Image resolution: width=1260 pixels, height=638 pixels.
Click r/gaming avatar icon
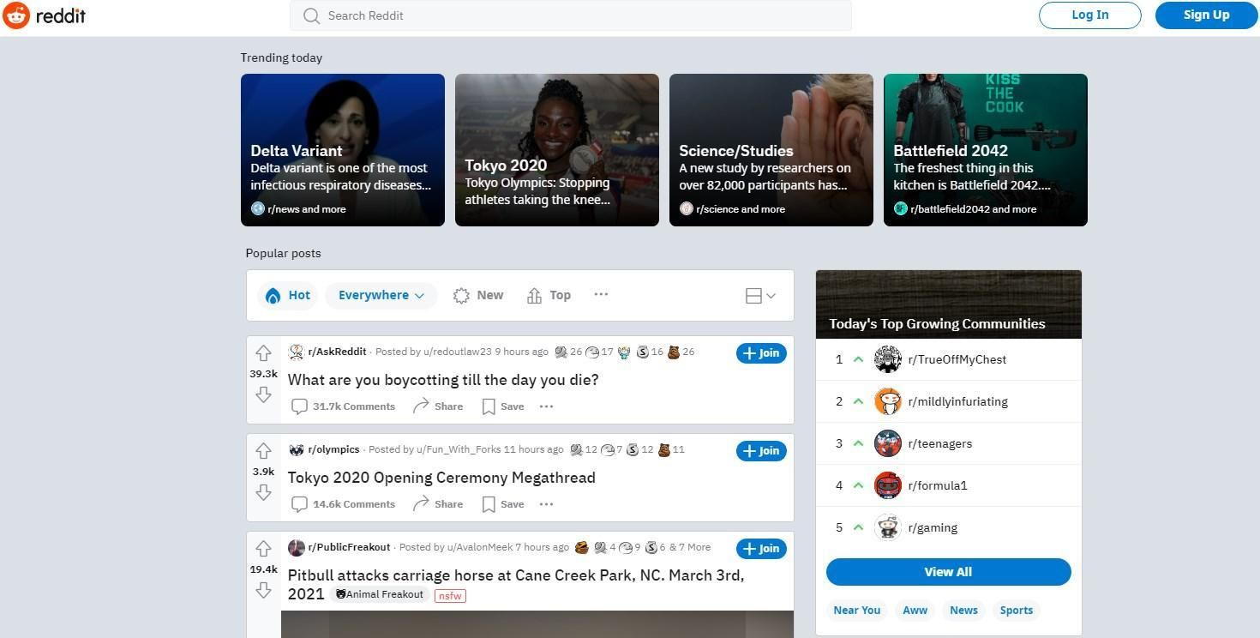tap(888, 527)
